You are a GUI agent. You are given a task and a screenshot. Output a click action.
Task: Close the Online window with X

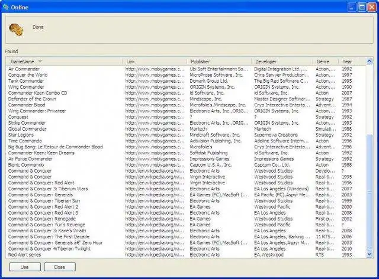tap(372, 7)
